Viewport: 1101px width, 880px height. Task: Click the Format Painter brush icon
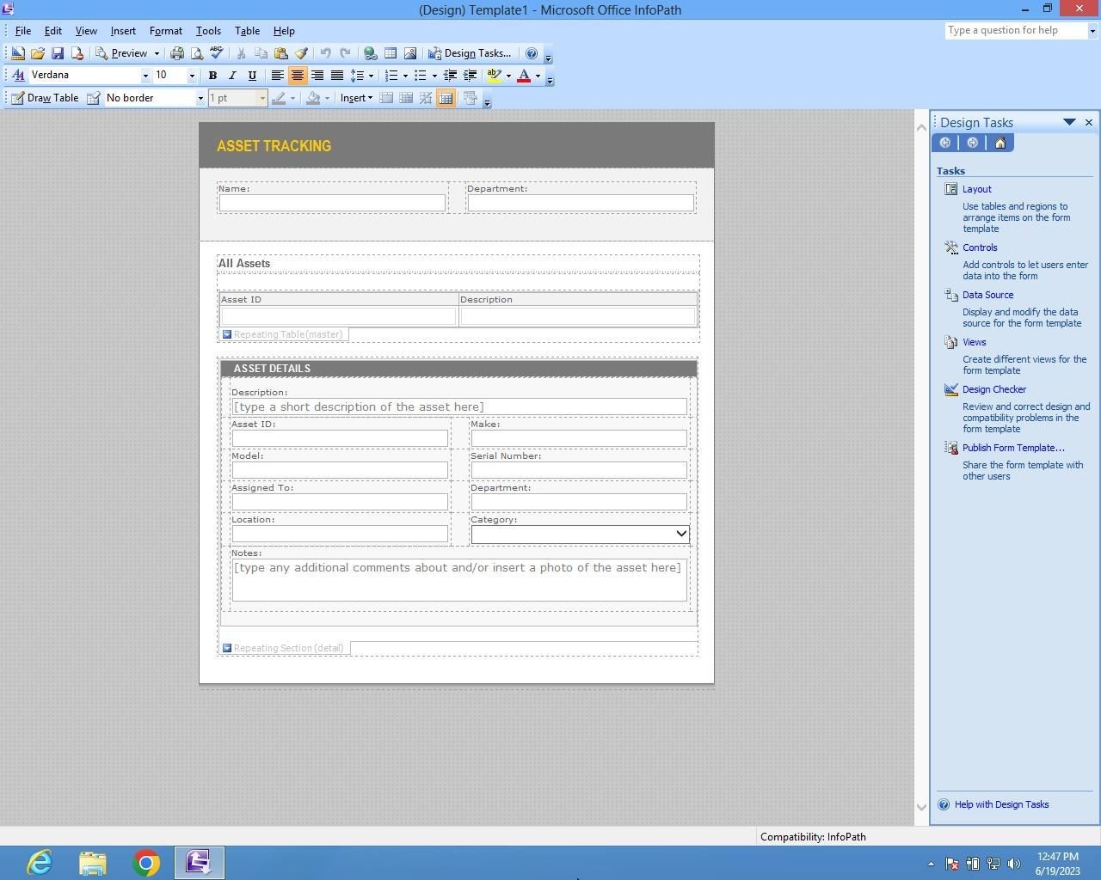tap(301, 53)
